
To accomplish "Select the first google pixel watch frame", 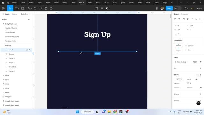I will [x=12, y=101].
